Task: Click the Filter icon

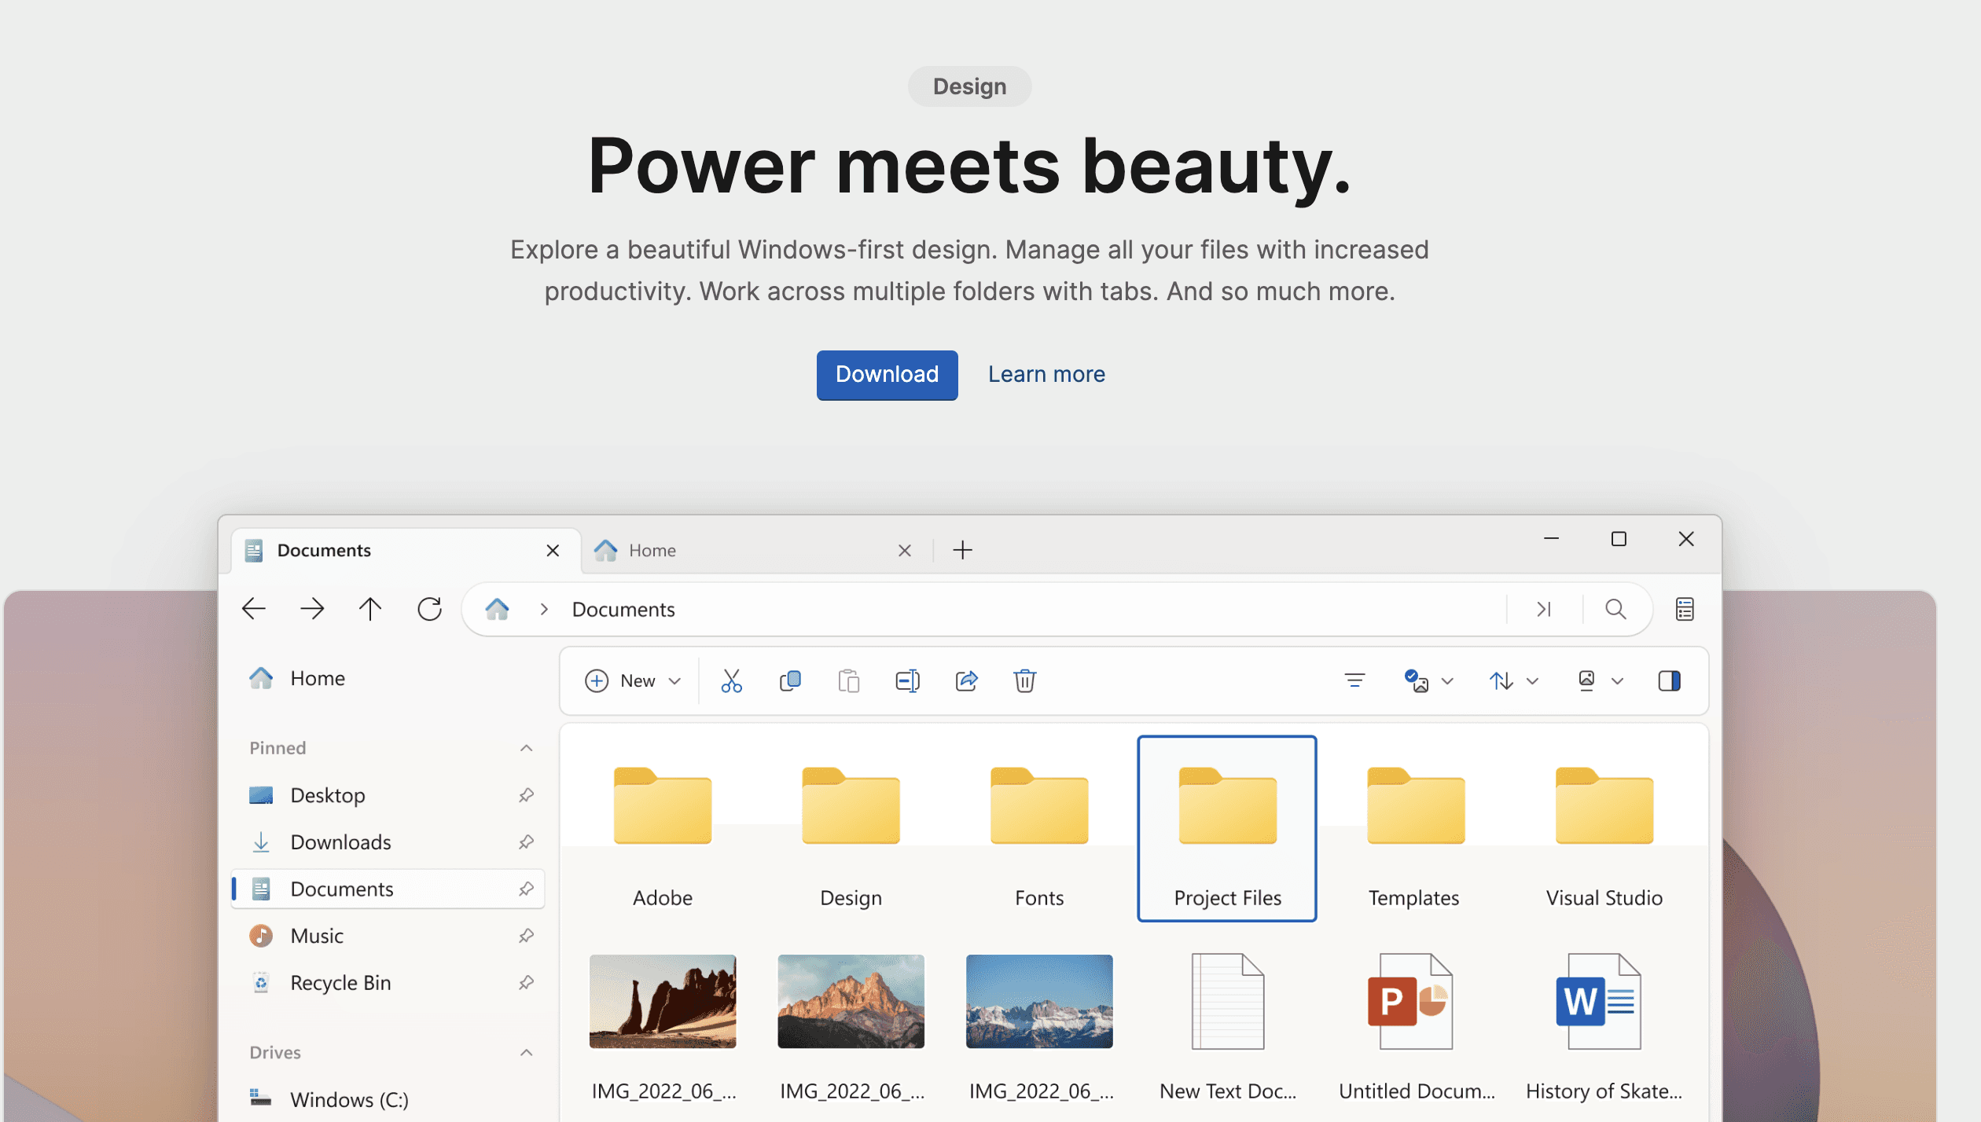Action: pyautogui.click(x=1354, y=680)
